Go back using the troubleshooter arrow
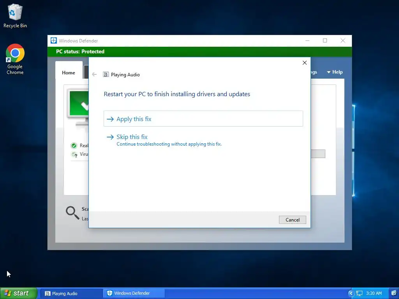The height and width of the screenshot is (299, 399). pyautogui.click(x=94, y=74)
